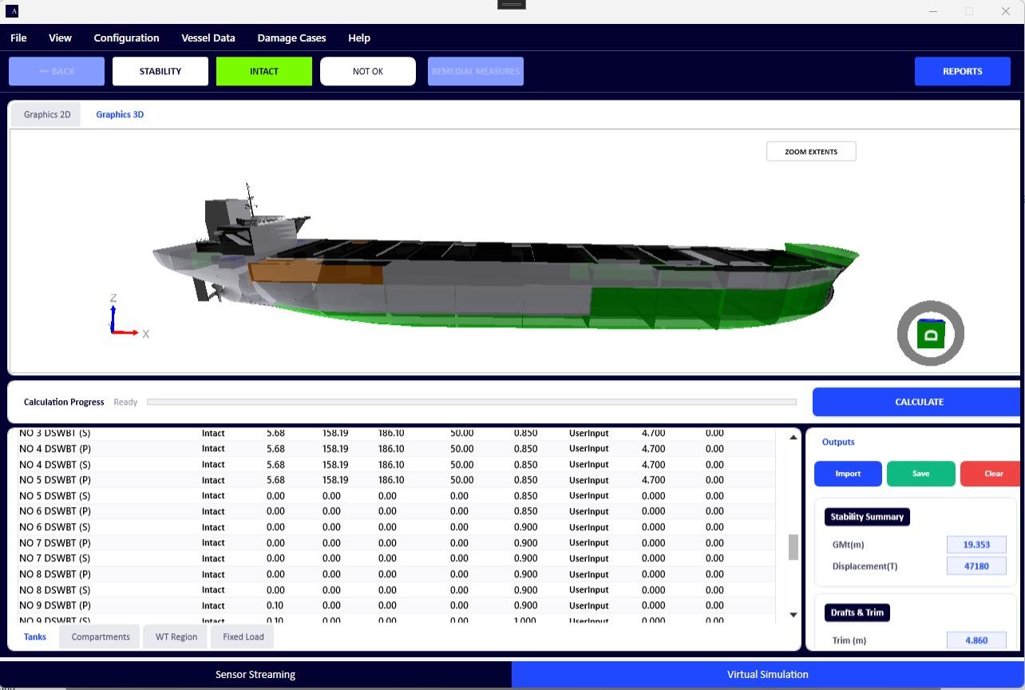This screenshot has width=1025, height=690.
Task: Open the UserInput selector for NO 9 DSWBT (P)
Action: point(589,605)
